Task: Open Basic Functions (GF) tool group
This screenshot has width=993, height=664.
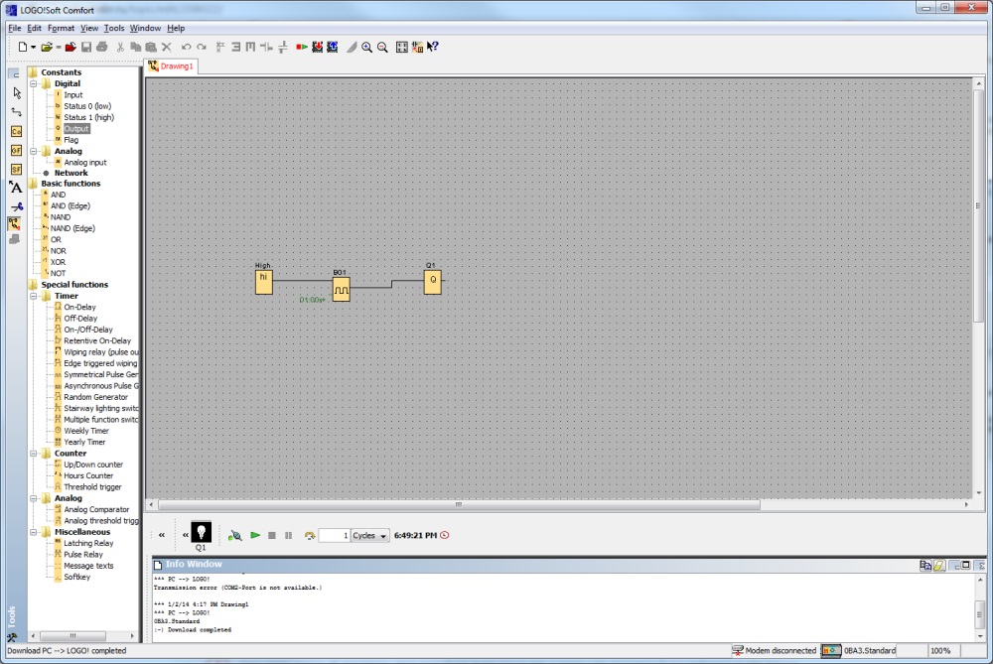Action: click(17, 150)
